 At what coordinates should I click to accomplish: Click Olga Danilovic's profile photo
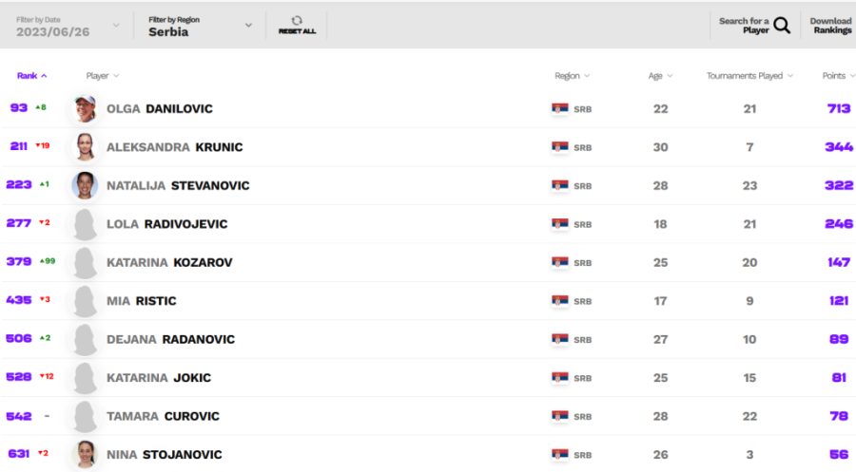point(85,109)
